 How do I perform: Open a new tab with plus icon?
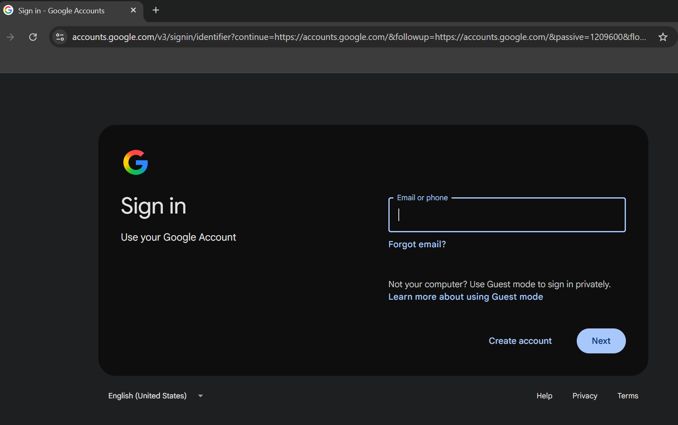pos(156,10)
